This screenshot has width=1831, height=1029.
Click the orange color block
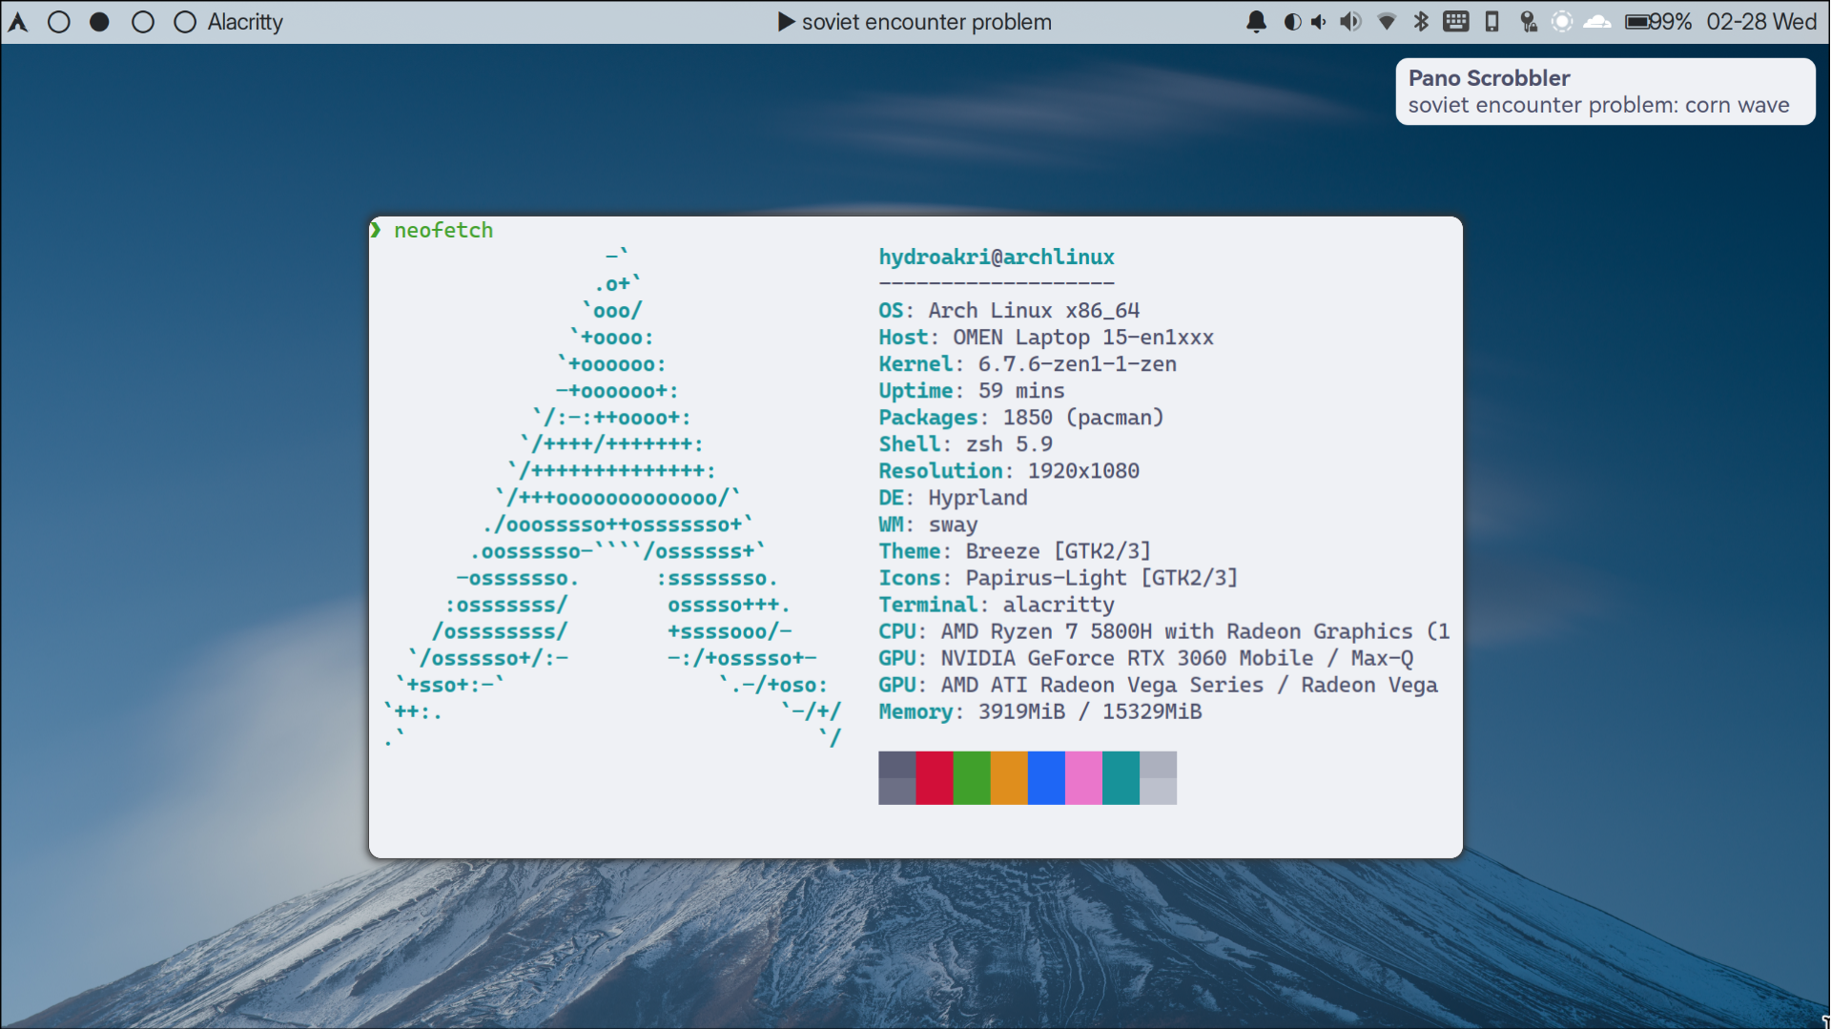(1008, 777)
